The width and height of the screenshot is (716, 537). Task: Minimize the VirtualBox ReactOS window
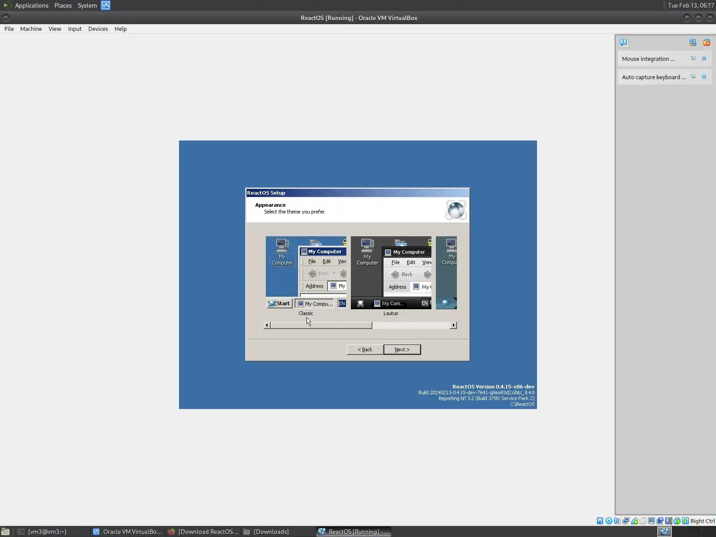click(687, 18)
